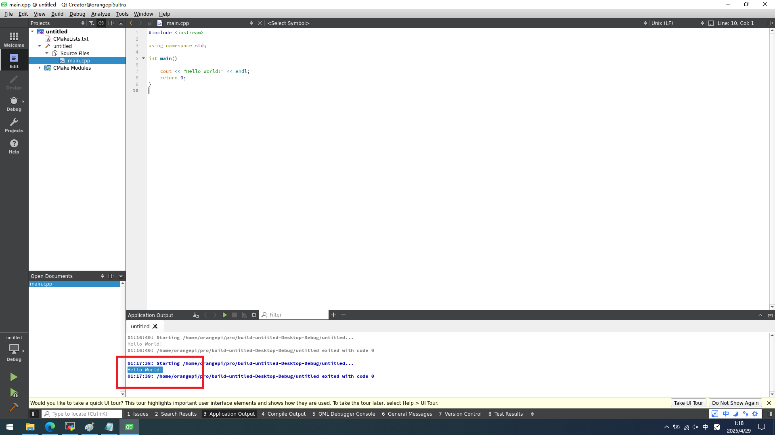Toggle synchronize with editor link icon
This screenshot has width=775, height=435.
[x=101, y=23]
